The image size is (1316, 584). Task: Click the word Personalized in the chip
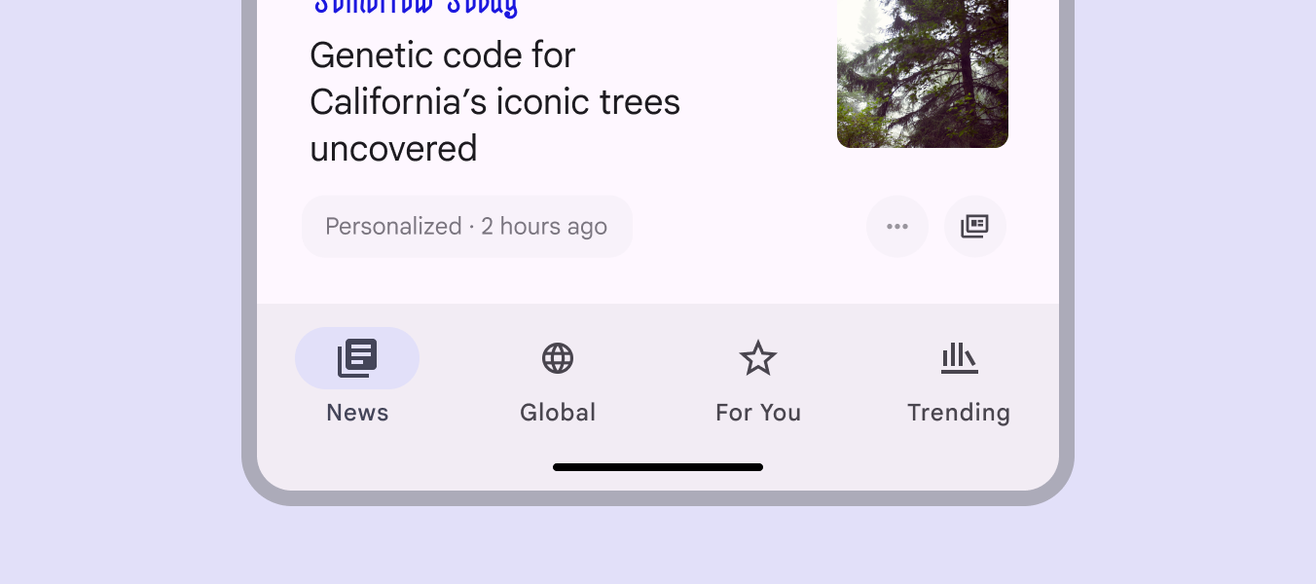point(393,227)
